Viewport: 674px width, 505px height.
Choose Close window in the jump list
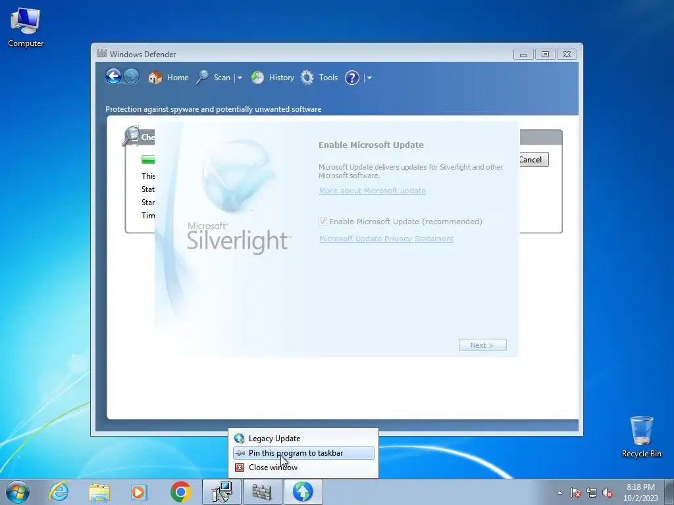pos(303,468)
